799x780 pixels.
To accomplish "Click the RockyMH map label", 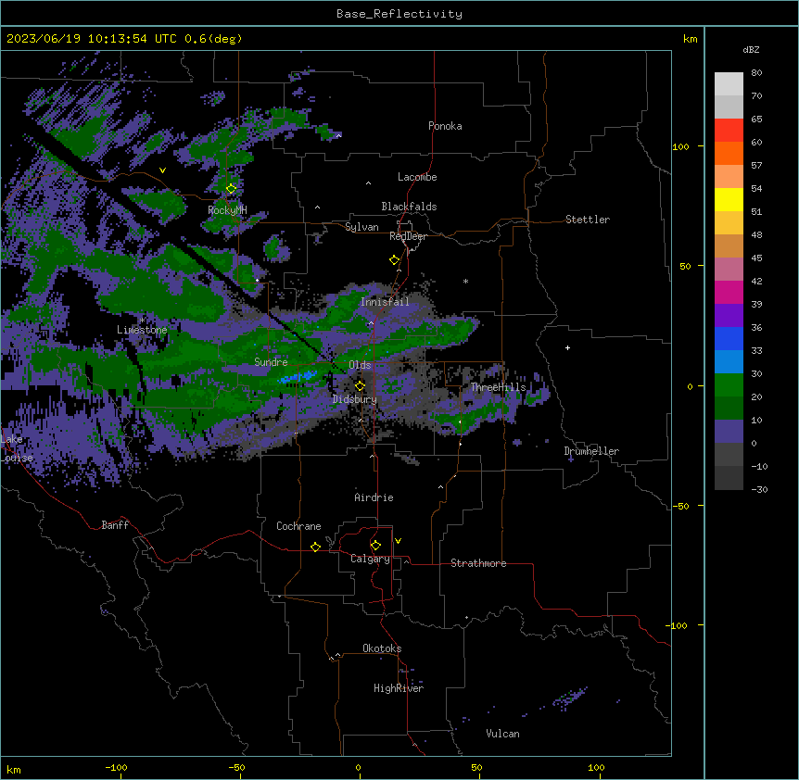I will tap(227, 210).
